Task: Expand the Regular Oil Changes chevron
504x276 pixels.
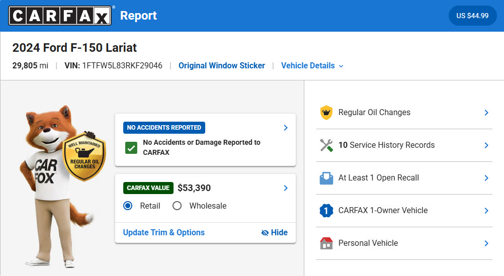Action: [486, 113]
